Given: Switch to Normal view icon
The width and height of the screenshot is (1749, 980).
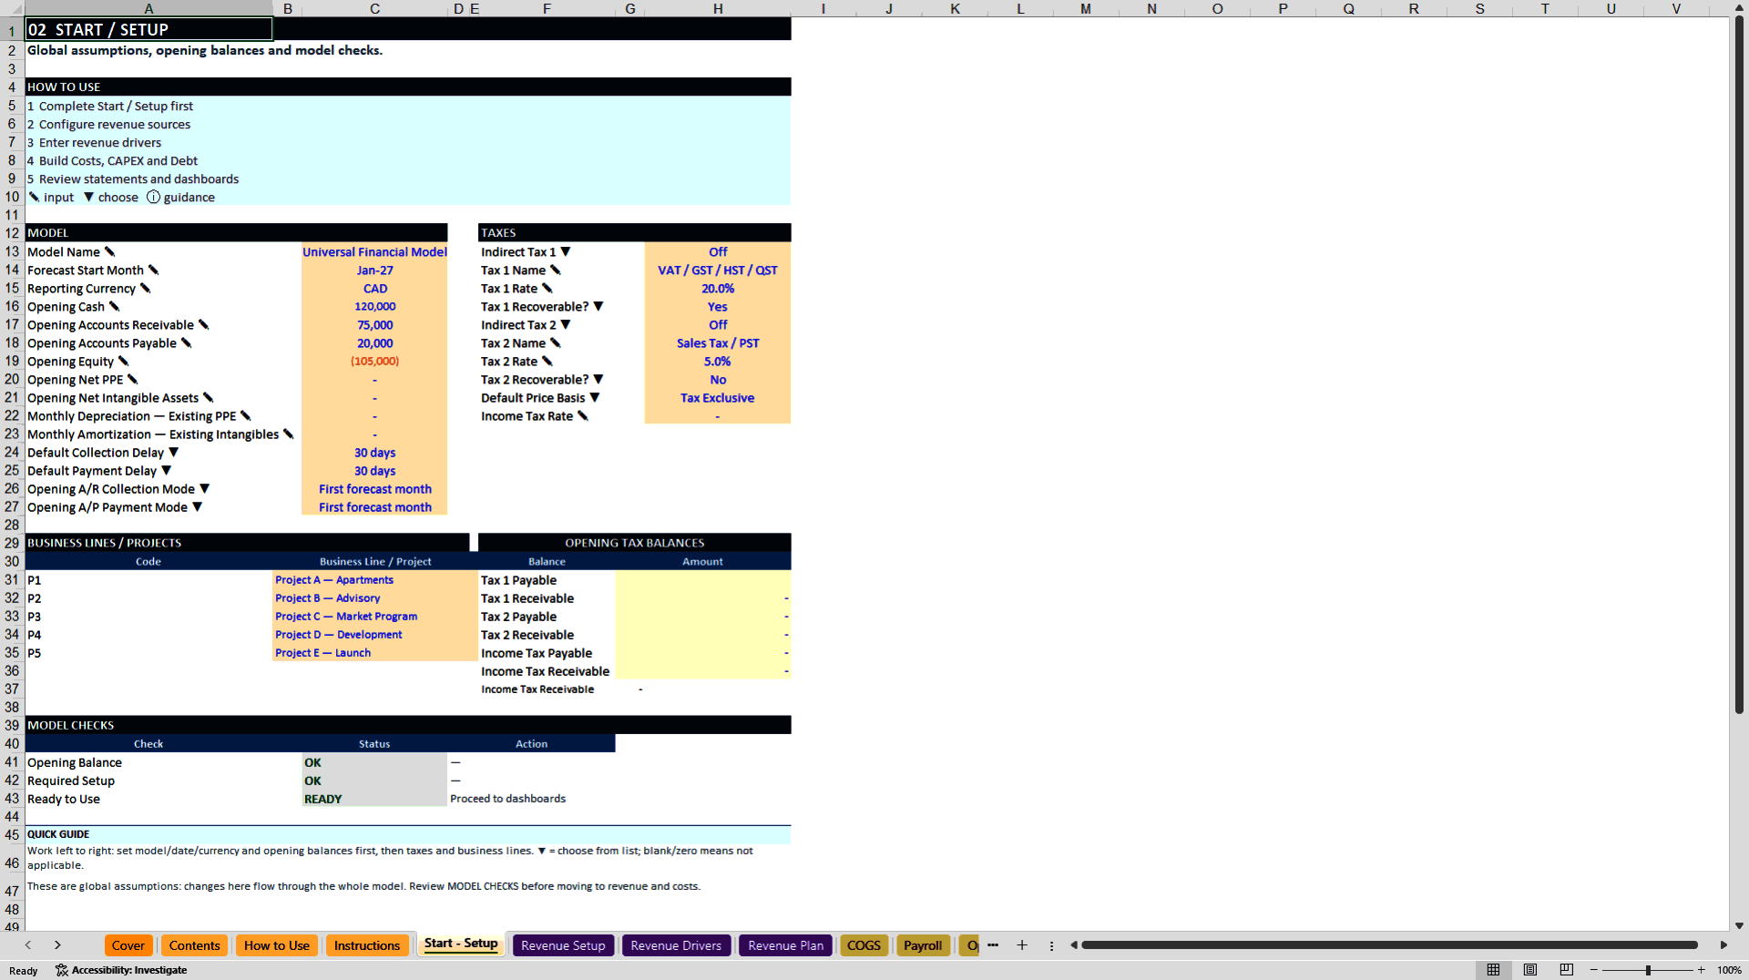Looking at the screenshot, I should [x=1493, y=970].
